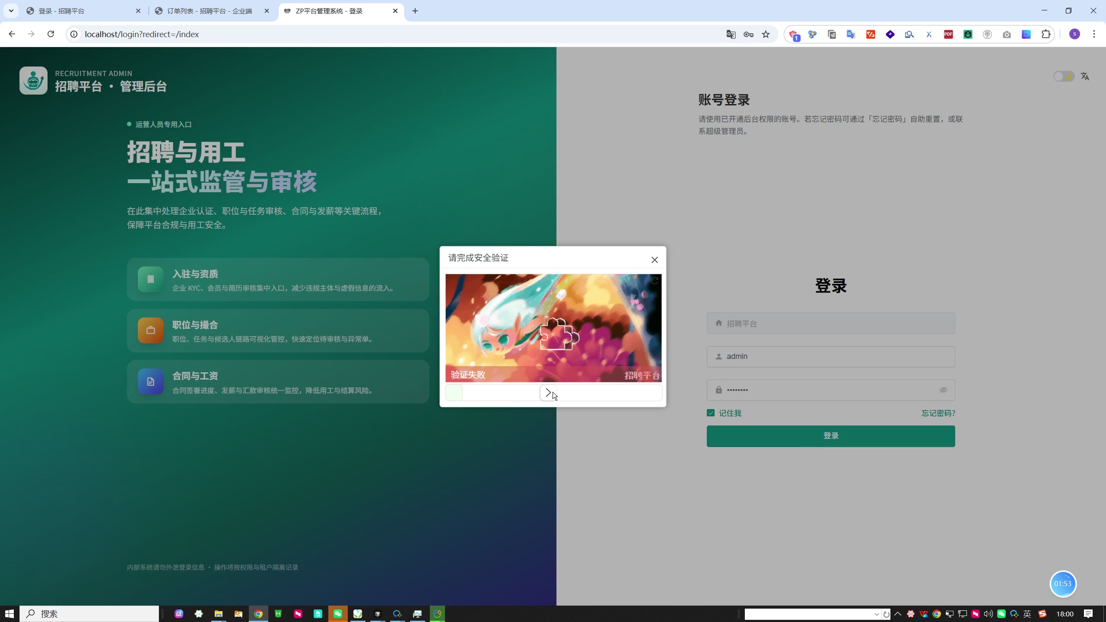This screenshot has height=622, width=1106.
Task: Refresh the captcha puzzle image
Action: pyautogui.click(x=655, y=281)
